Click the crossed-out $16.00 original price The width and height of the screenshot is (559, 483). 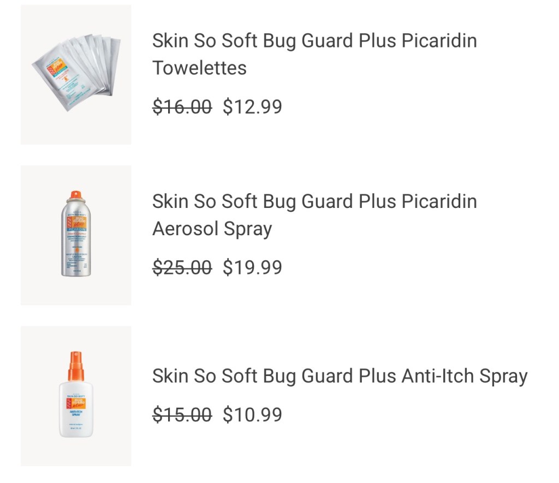[x=182, y=107]
